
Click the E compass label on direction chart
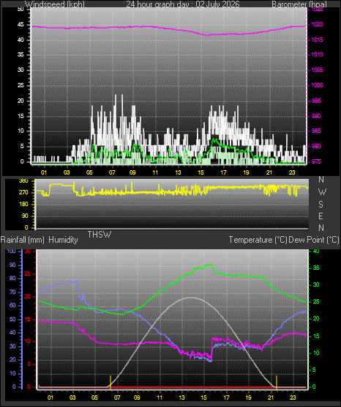[321, 216]
